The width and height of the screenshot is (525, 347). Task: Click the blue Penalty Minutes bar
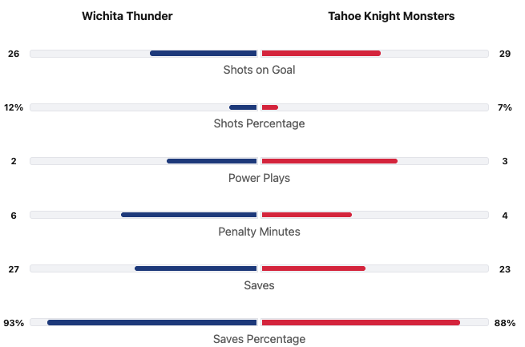pyautogui.click(x=189, y=215)
